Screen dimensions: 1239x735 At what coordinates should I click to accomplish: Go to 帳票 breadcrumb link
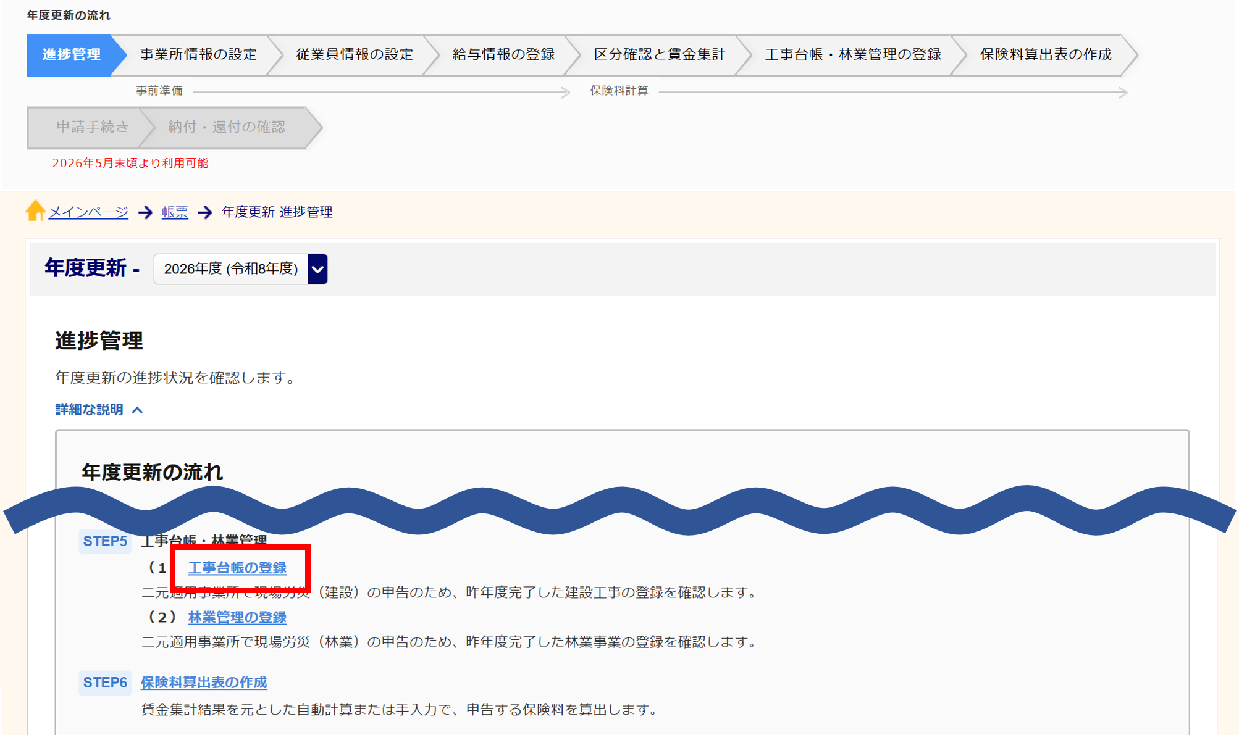pyautogui.click(x=175, y=212)
